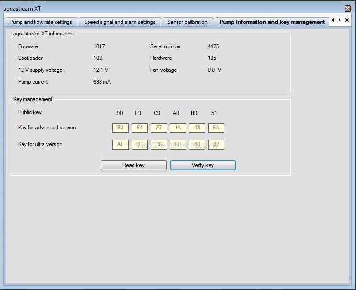Click the Serial number label

click(166, 46)
